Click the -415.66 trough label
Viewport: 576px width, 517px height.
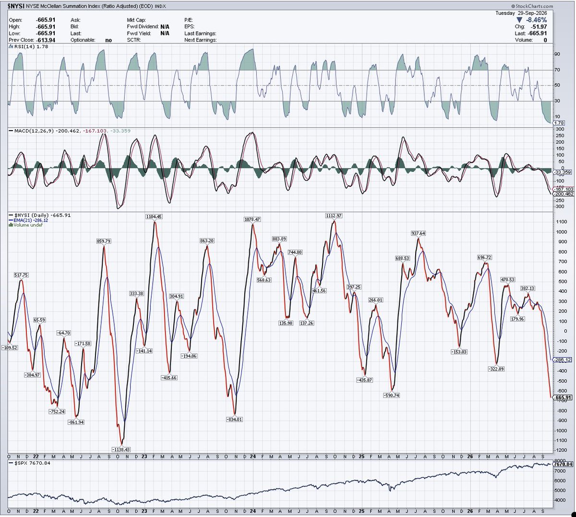[168, 377]
